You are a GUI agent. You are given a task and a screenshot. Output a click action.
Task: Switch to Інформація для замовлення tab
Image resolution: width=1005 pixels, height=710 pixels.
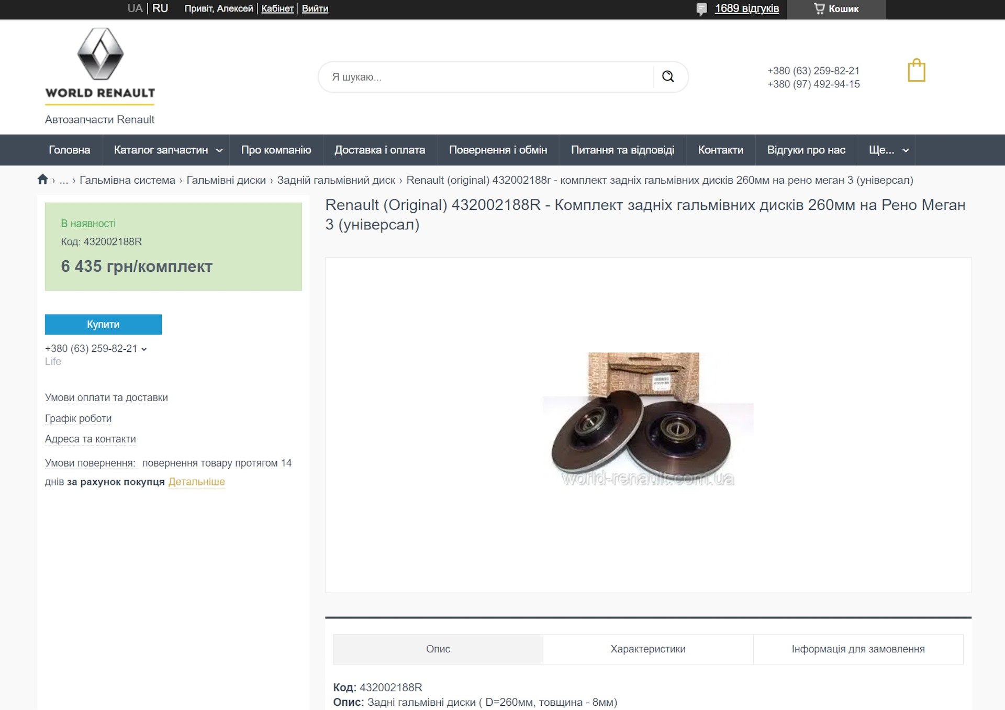tap(857, 649)
